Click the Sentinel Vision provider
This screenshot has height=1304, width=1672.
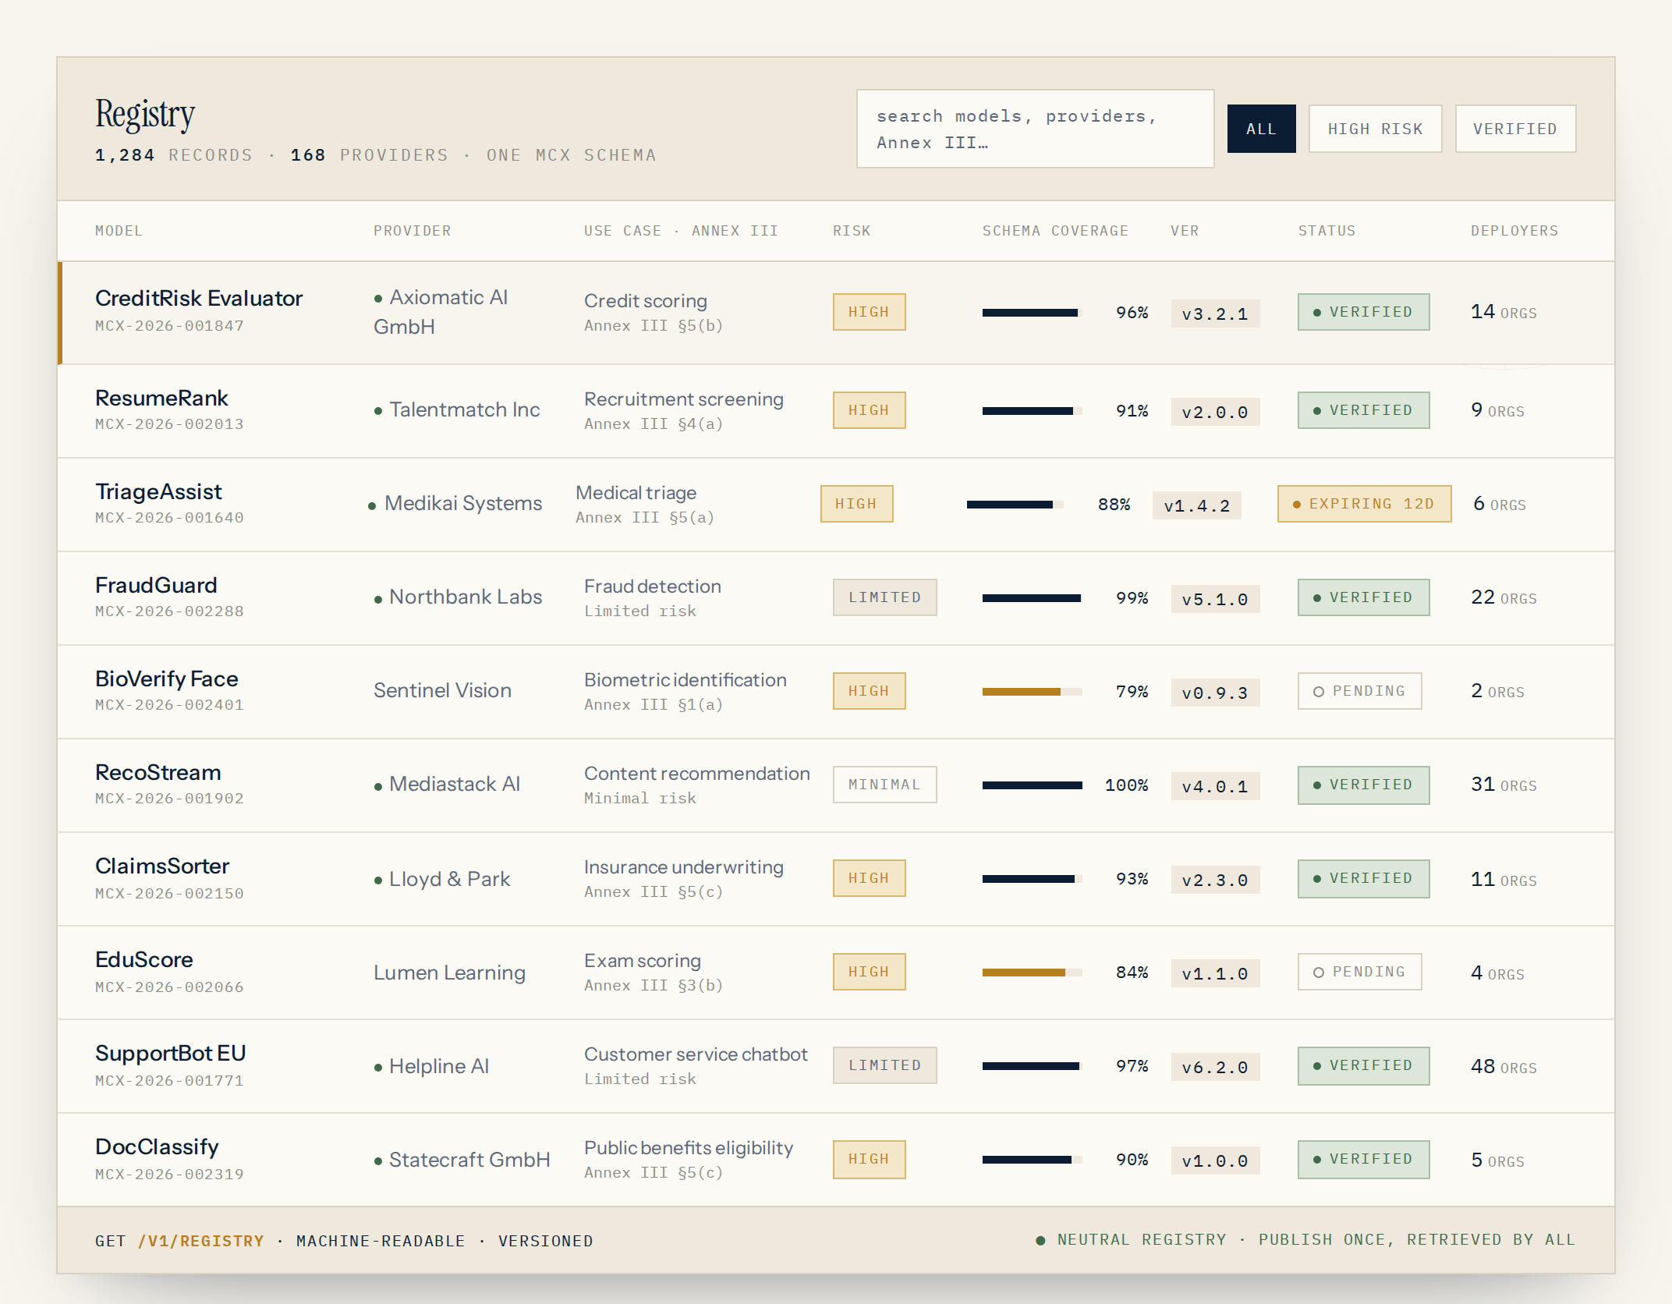point(442,690)
